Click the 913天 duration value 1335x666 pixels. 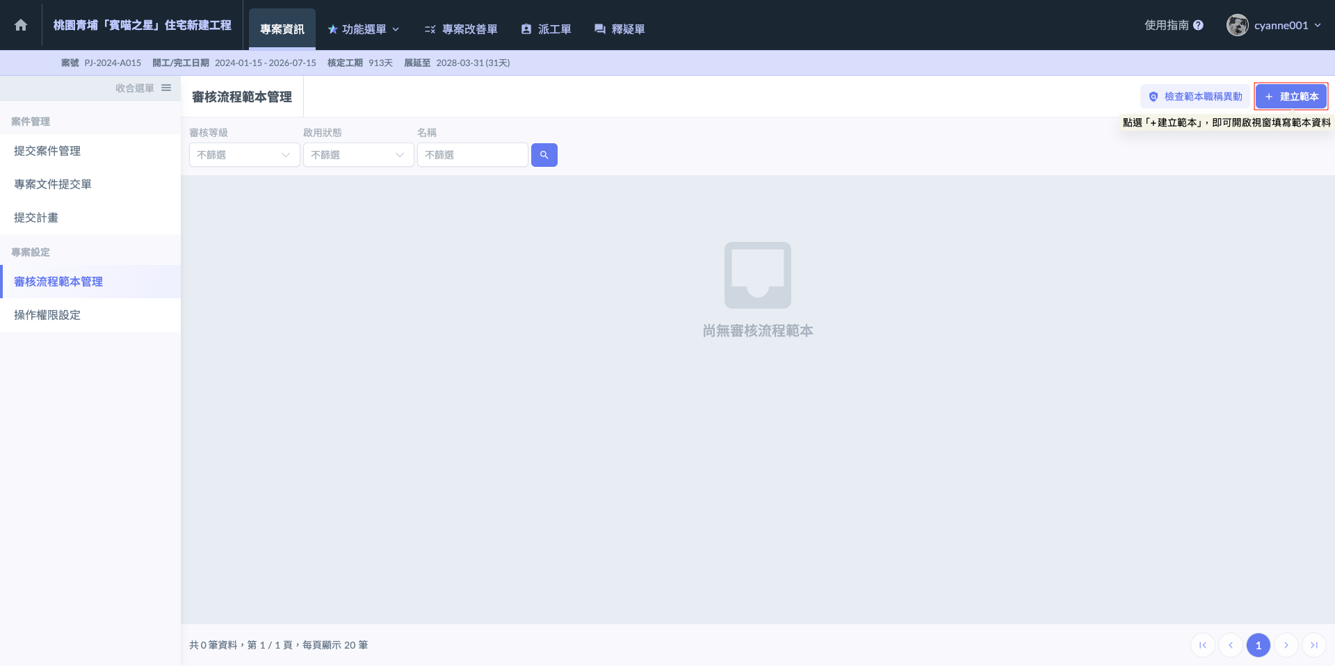pos(380,63)
